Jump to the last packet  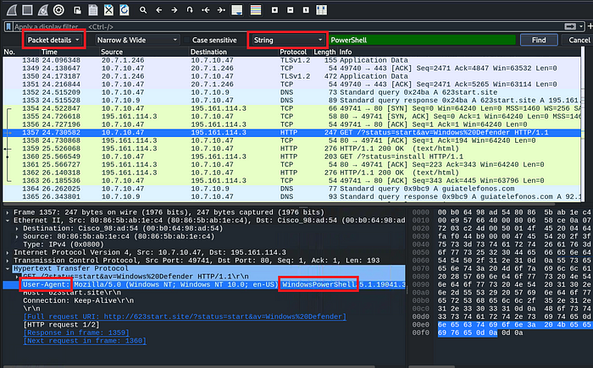tap(221, 10)
